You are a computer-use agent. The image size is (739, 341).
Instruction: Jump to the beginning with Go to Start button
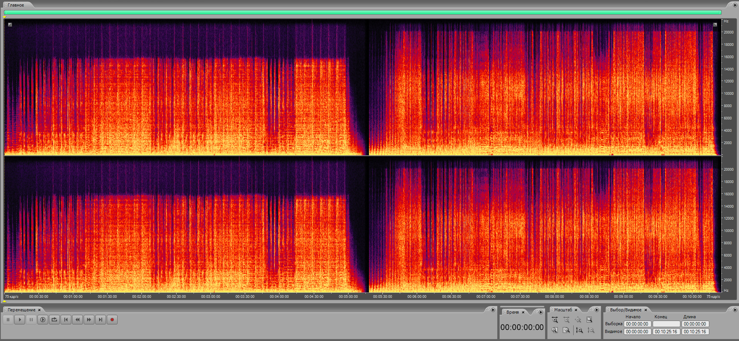66,319
